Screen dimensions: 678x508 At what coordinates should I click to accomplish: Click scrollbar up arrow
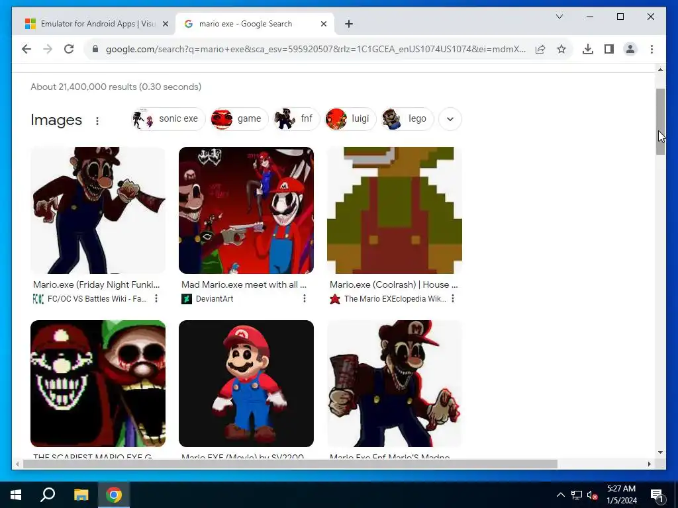pos(660,69)
